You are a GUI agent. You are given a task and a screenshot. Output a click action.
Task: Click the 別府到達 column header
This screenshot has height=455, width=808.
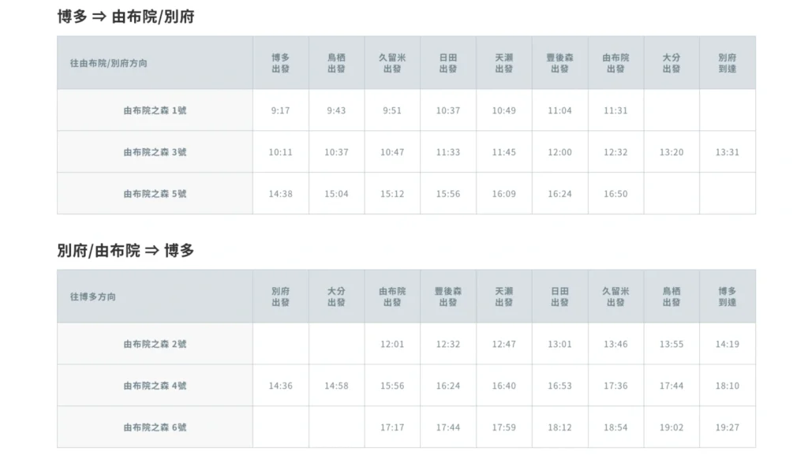coord(727,63)
